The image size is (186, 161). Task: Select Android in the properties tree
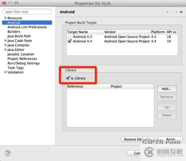click(x=27, y=23)
